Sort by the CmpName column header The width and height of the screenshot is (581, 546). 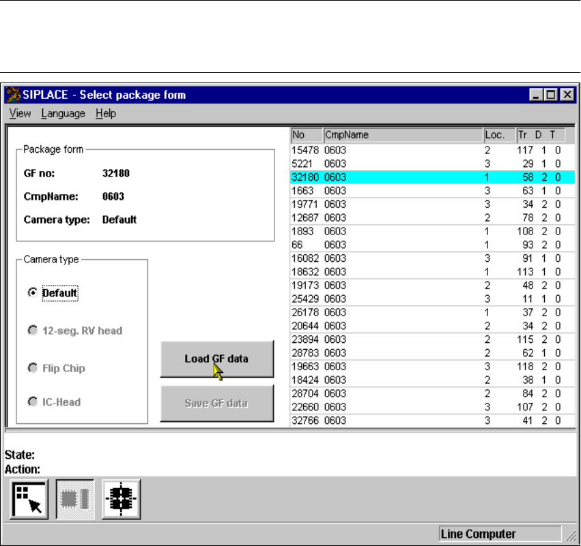pos(403,135)
